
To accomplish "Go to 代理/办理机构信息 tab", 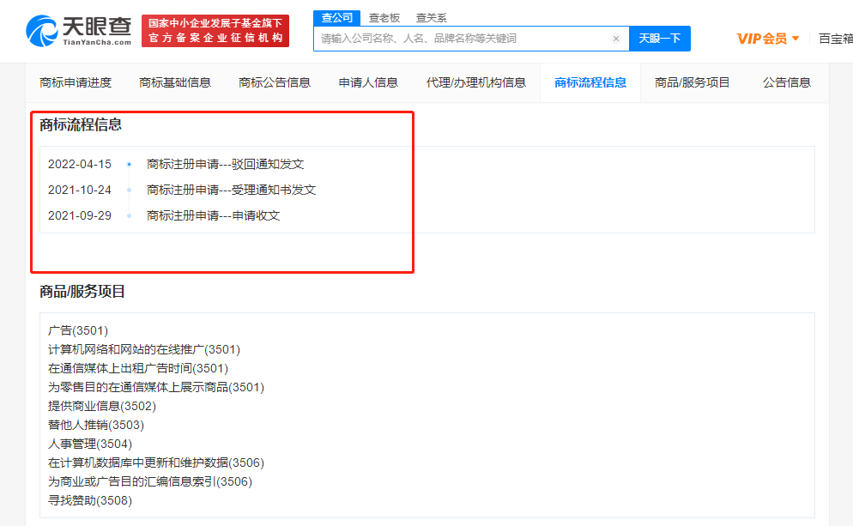I will tap(476, 82).
